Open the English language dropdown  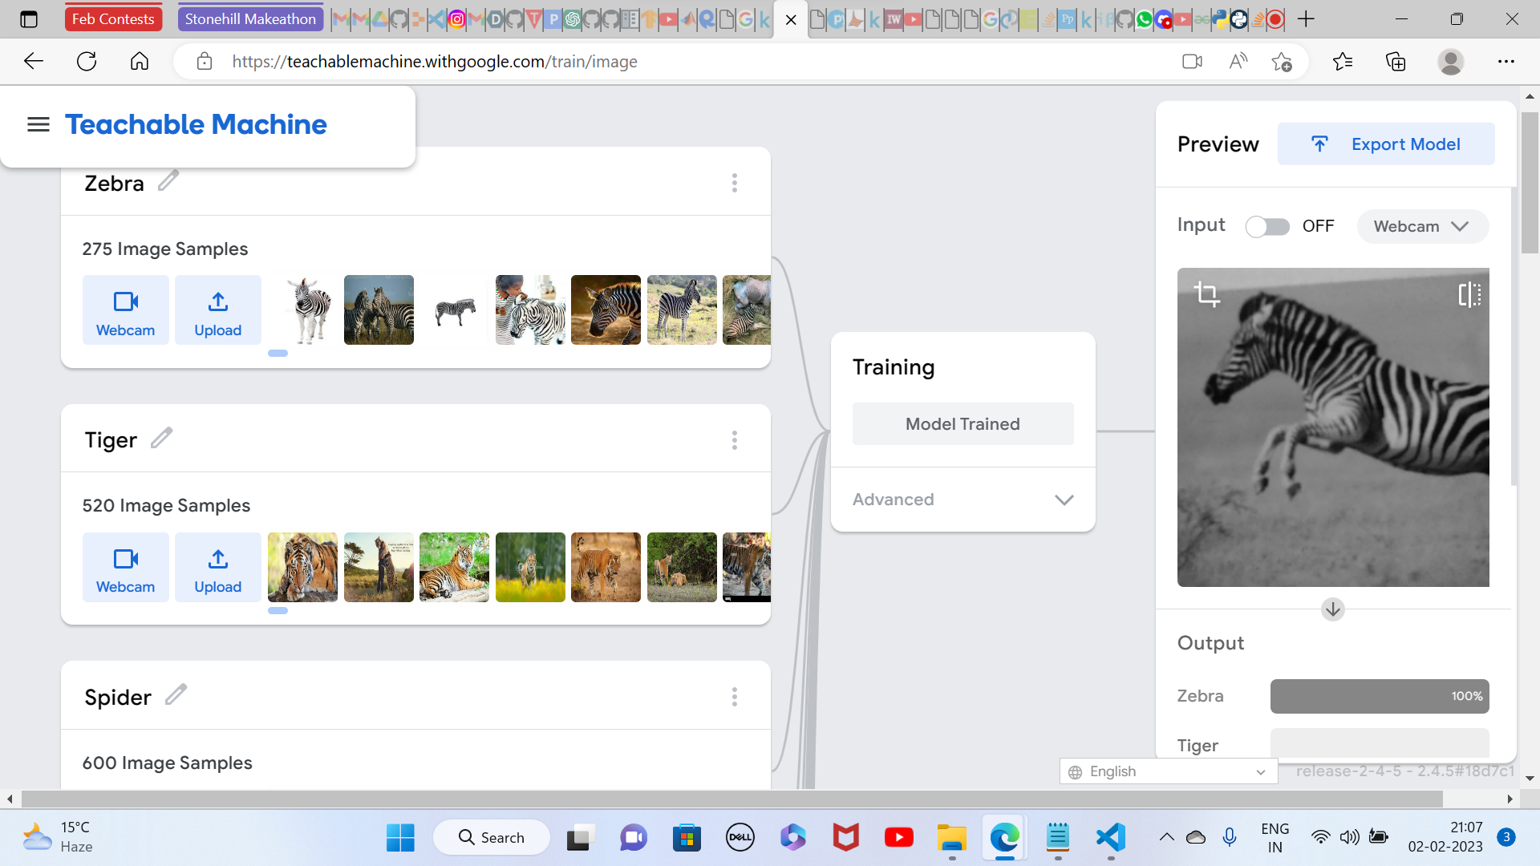pos(1168,771)
